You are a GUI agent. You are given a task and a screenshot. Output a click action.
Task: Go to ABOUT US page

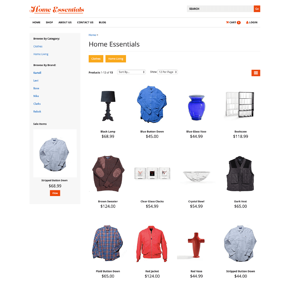(x=65, y=22)
